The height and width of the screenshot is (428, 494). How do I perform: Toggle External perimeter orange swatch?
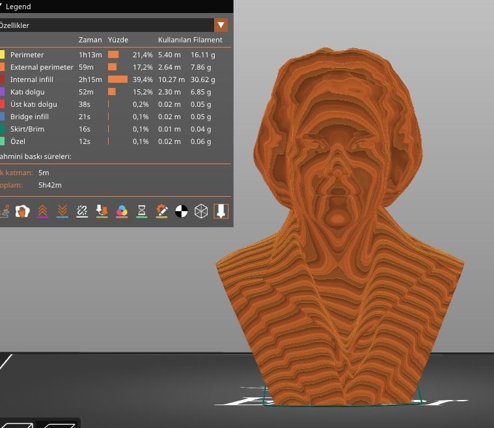click(2, 67)
